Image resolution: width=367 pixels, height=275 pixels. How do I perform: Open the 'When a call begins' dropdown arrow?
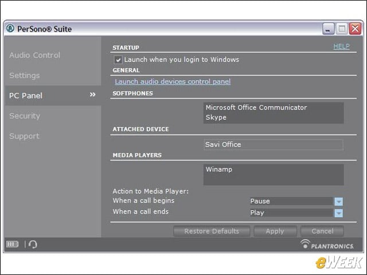pos(338,201)
